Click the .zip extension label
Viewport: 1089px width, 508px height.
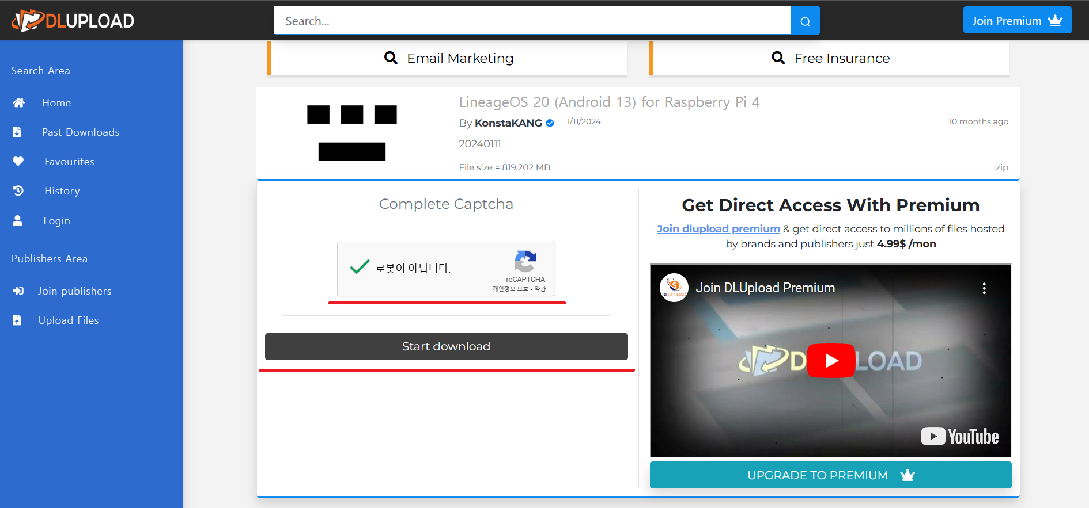[1001, 167]
